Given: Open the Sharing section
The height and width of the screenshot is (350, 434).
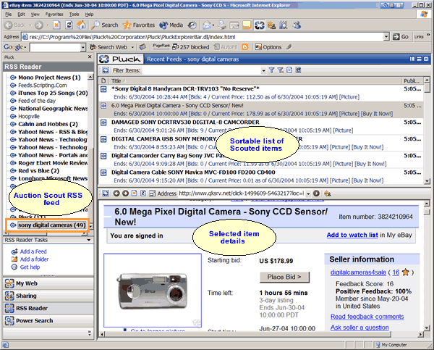Looking at the screenshot, I should click(x=48, y=296).
